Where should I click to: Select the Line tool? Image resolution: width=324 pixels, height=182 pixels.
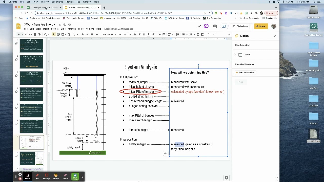pyautogui.click(x=74, y=34)
